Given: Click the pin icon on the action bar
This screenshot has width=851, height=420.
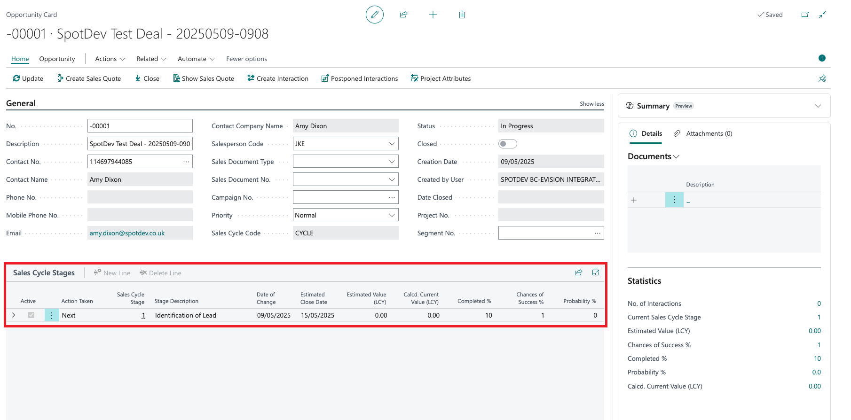Looking at the screenshot, I should [822, 78].
